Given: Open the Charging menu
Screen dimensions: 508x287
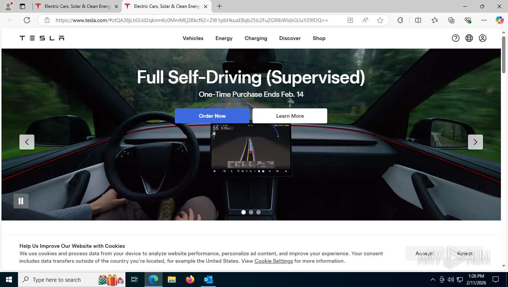Looking at the screenshot, I should point(256,38).
